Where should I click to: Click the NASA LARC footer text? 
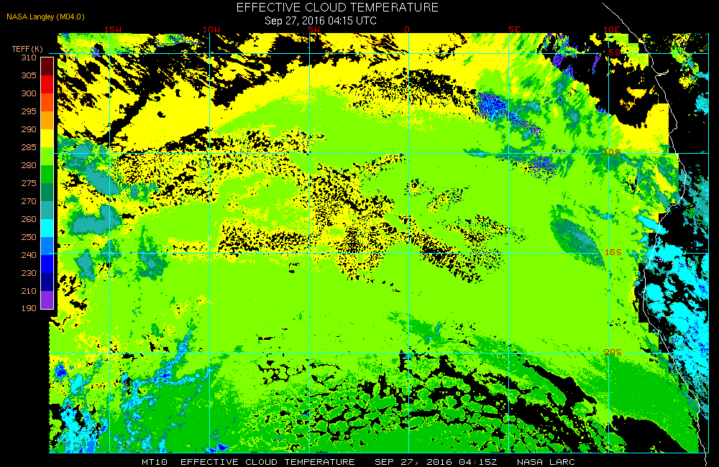click(x=546, y=462)
